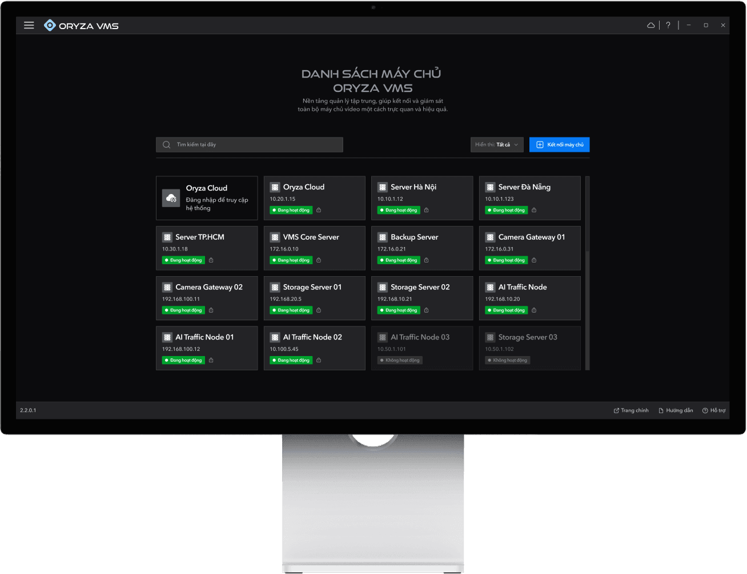Viewport: 747px width, 574px height.
Task: Open Trang chính link in footer
Action: click(x=631, y=410)
